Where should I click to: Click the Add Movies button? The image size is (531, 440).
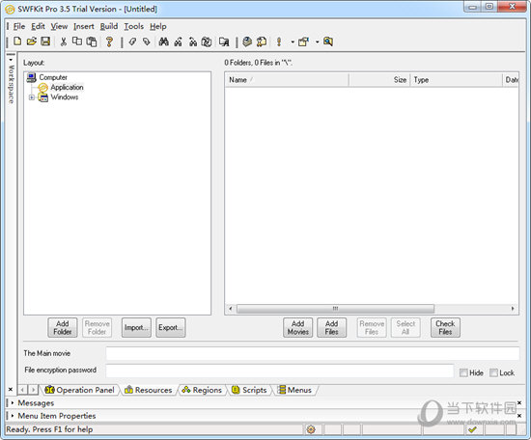(297, 327)
